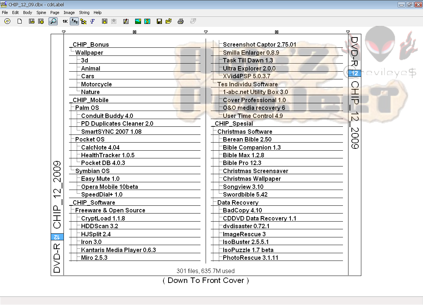Click the pencil edit icon in toolbar
423x305 pixels.
(x=126, y=21)
